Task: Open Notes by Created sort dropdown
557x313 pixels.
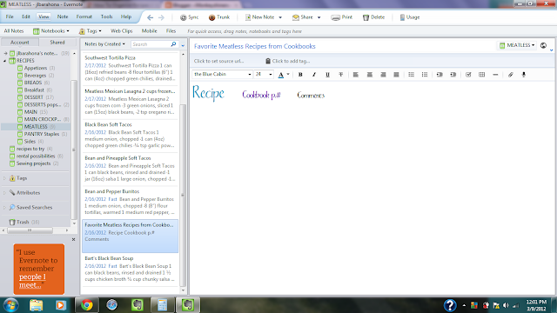Action: 104,44
